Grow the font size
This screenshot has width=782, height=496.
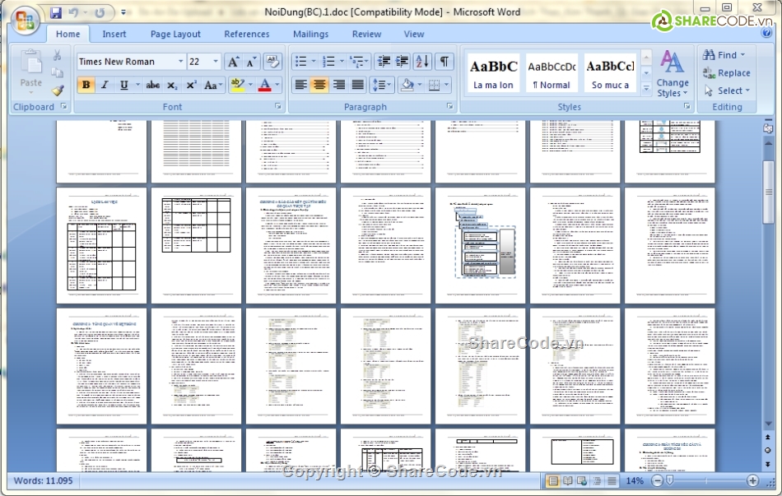pos(233,62)
